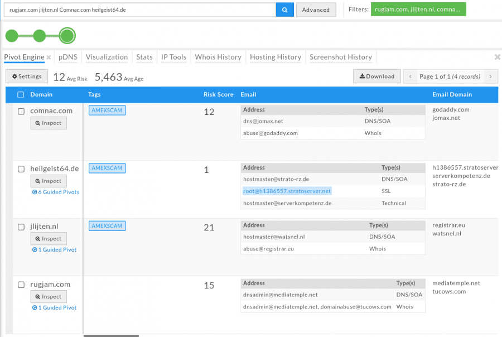Click the AMEXSCAM tag on heilgeist64.de row
This screenshot has width=502, height=337.
tap(107, 168)
